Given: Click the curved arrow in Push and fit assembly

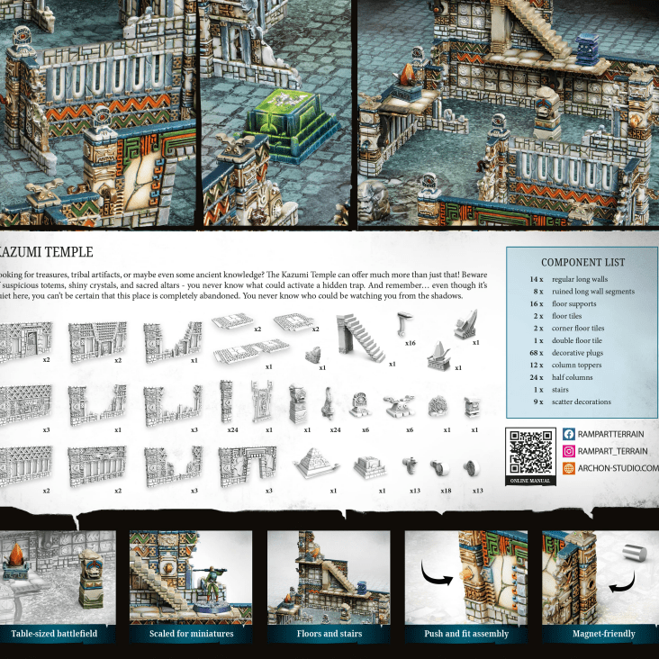Looking at the screenshot, I should (435, 576).
